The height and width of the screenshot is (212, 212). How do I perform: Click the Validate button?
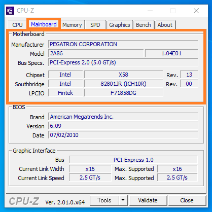[x=148, y=200]
